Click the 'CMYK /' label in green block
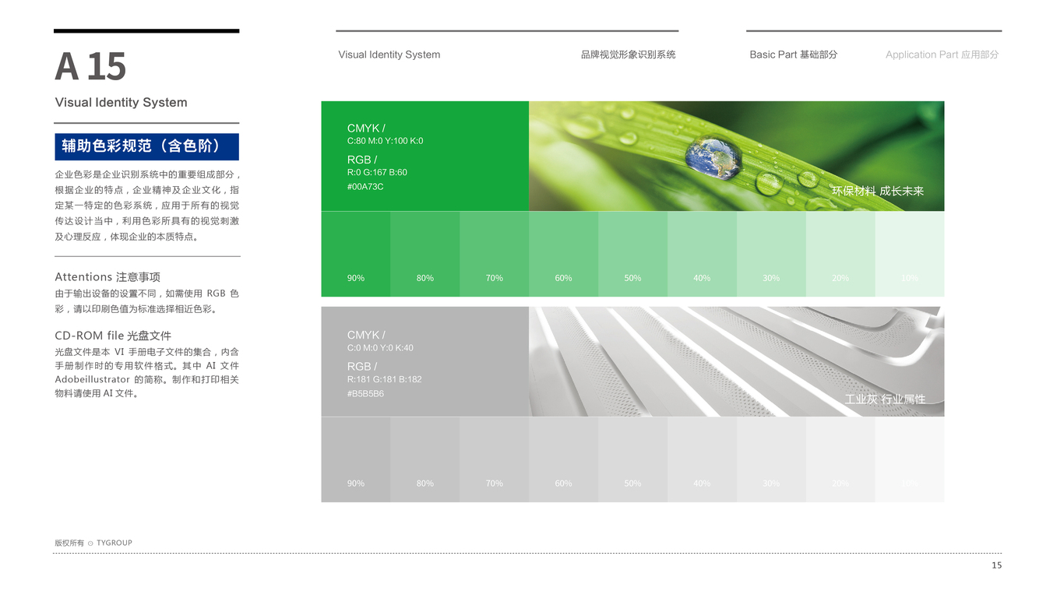This screenshot has width=1064, height=598. 366,128
